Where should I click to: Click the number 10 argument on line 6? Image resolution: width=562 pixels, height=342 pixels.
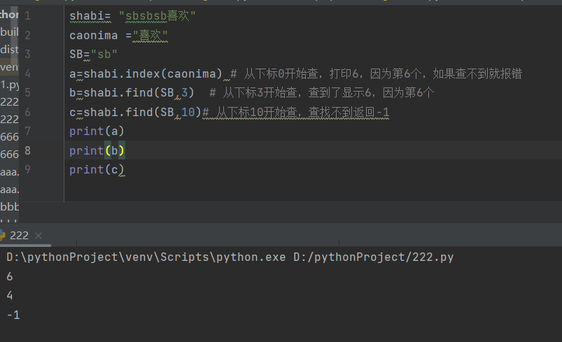point(188,112)
